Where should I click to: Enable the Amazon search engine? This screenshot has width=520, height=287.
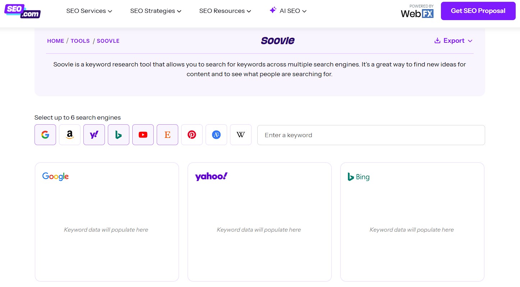click(x=70, y=135)
